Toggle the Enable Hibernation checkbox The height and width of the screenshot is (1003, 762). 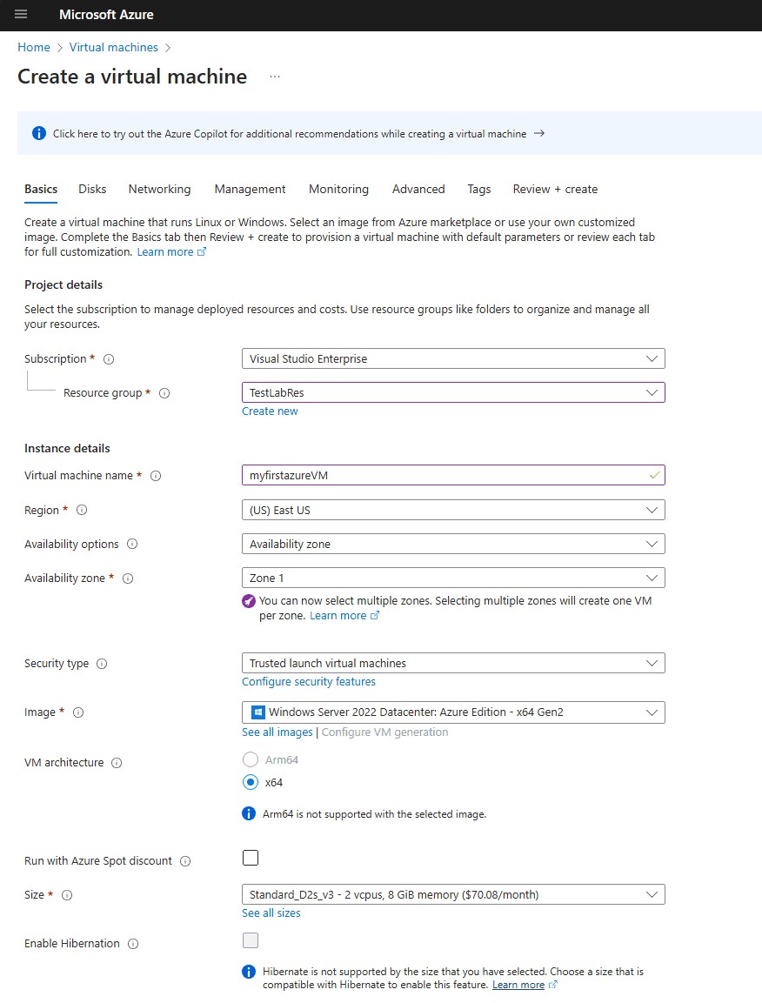[251, 940]
